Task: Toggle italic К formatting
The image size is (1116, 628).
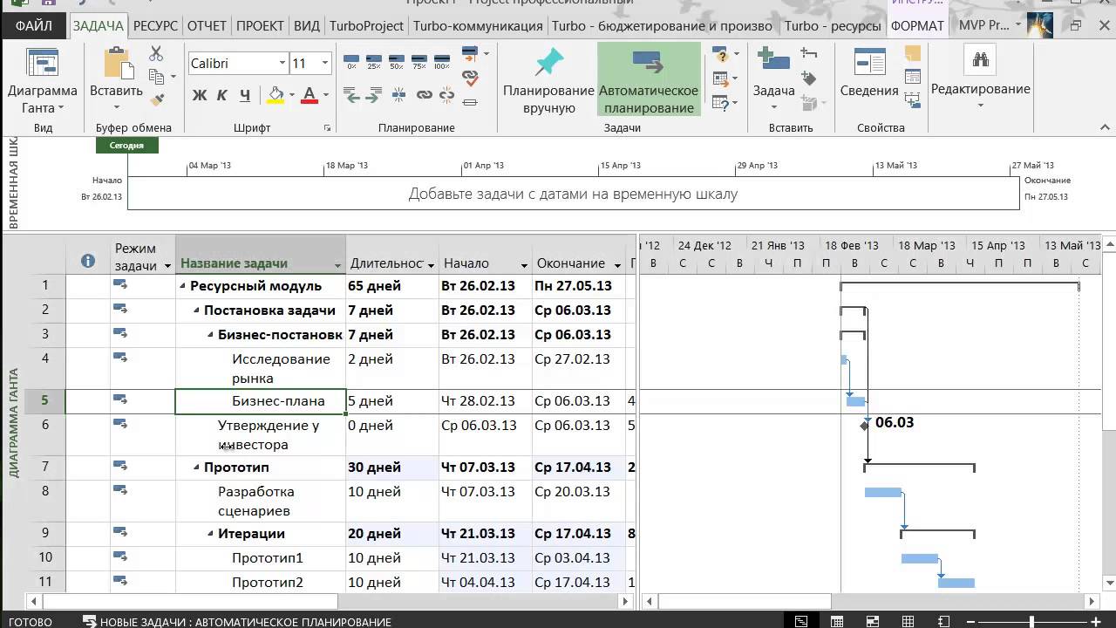Action: click(221, 95)
